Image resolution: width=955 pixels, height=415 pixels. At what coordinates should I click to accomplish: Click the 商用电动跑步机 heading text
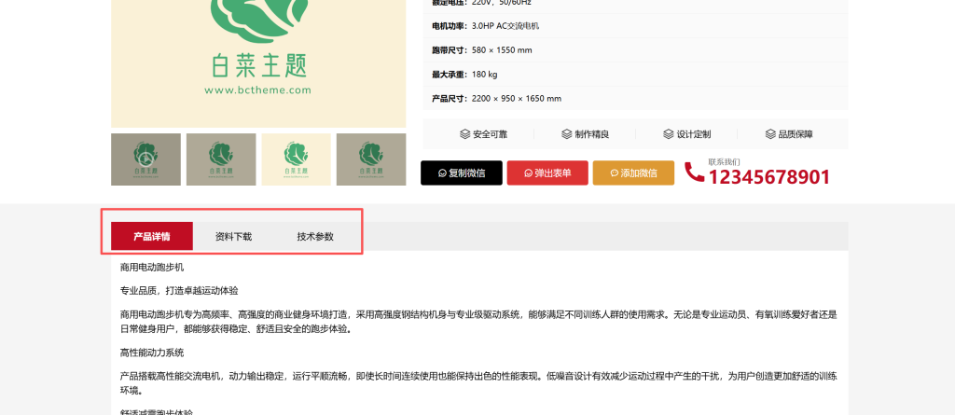tap(152, 267)
